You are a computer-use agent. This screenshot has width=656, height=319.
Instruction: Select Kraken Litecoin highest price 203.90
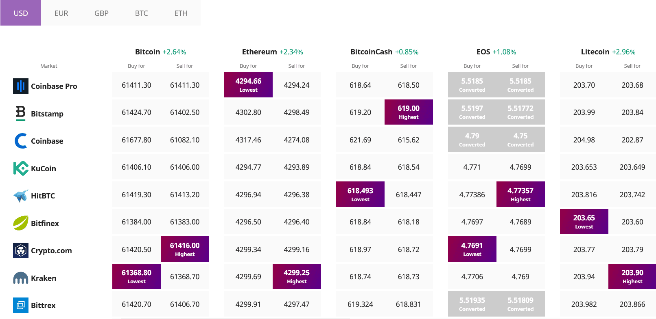(x=632, y=276)
